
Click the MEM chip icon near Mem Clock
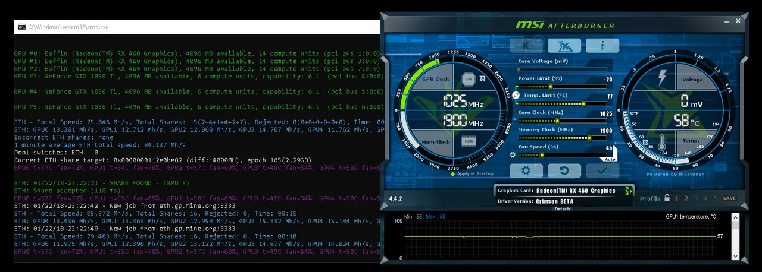pos(469,141)
